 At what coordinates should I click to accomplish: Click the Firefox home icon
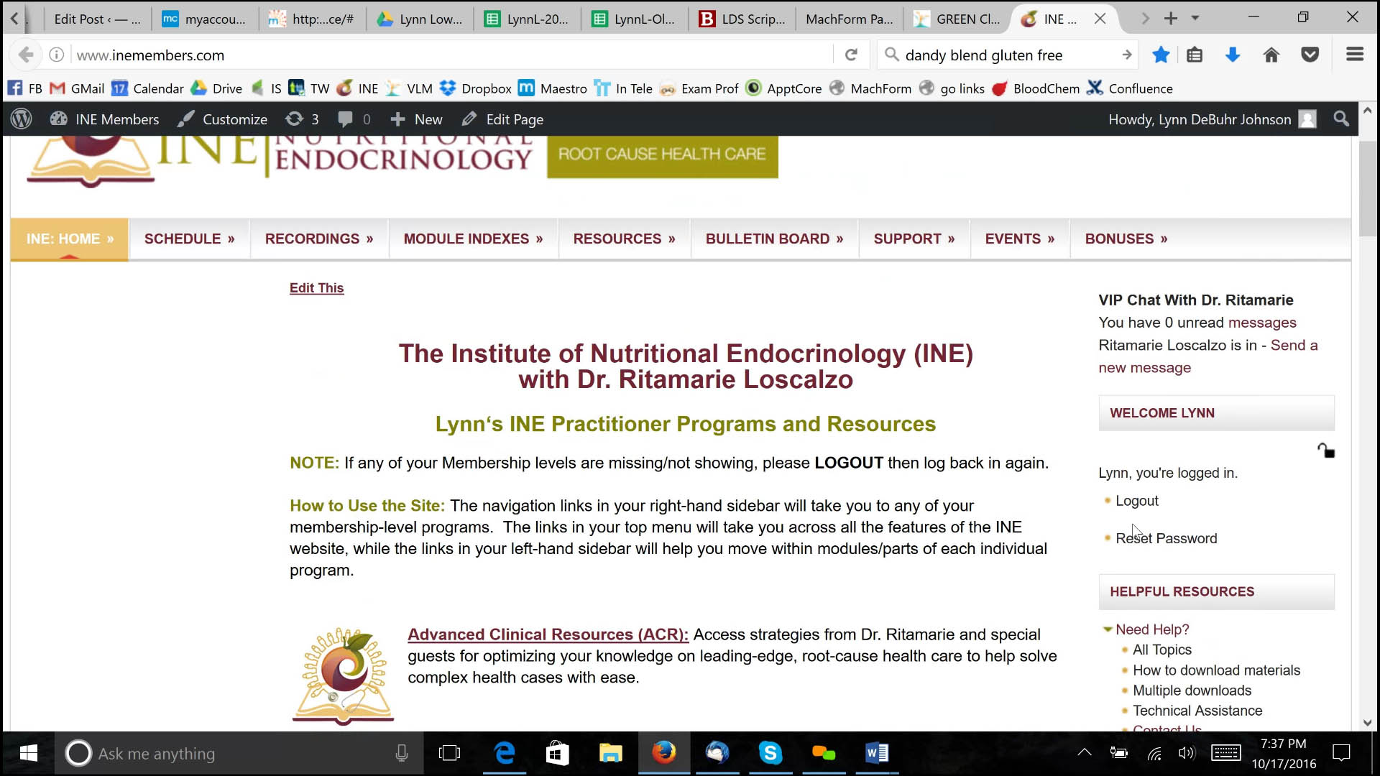(1271, 55)
